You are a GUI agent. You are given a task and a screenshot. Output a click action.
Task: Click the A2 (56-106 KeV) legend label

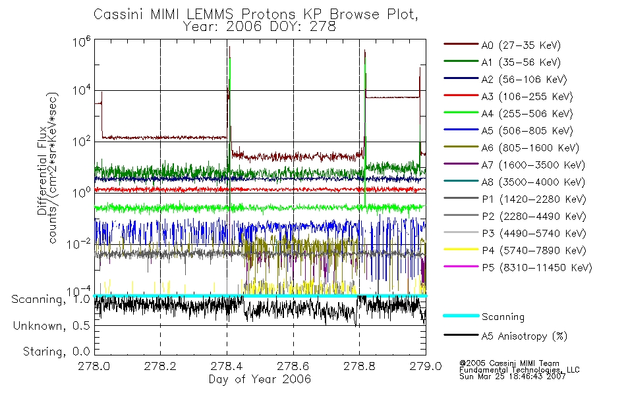pos(525,80)
